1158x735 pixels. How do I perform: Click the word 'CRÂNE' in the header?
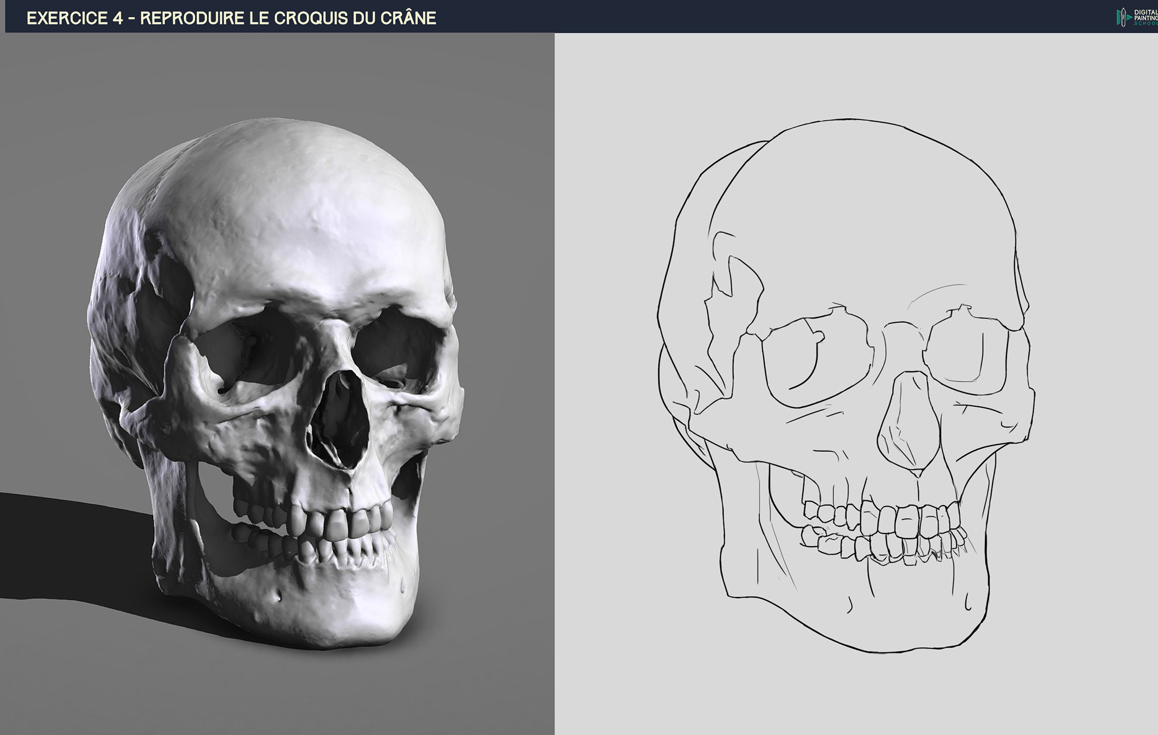tap(408, 18)
